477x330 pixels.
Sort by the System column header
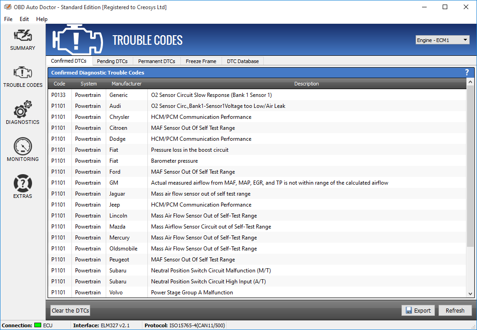(88, 84)
